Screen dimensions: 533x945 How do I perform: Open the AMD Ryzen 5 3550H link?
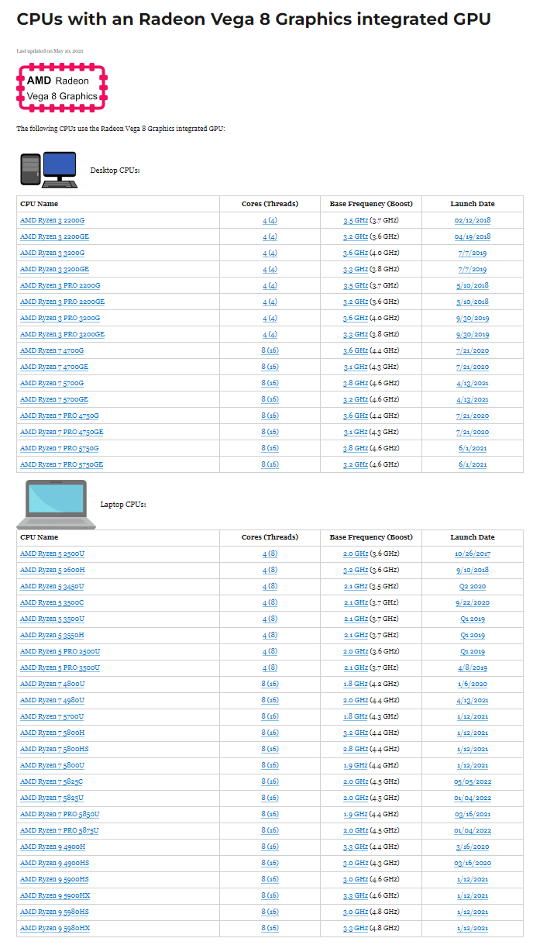pyautogui.click(x=52, y=636)
